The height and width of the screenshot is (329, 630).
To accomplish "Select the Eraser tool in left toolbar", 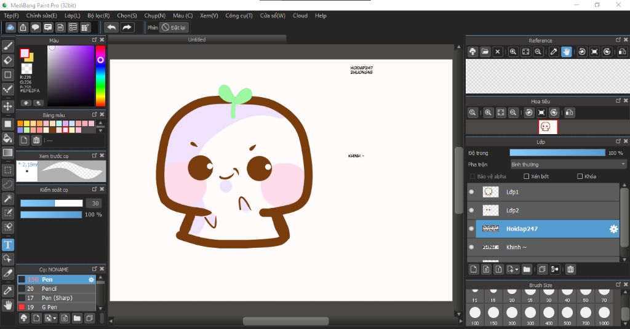I will point(8,60).
